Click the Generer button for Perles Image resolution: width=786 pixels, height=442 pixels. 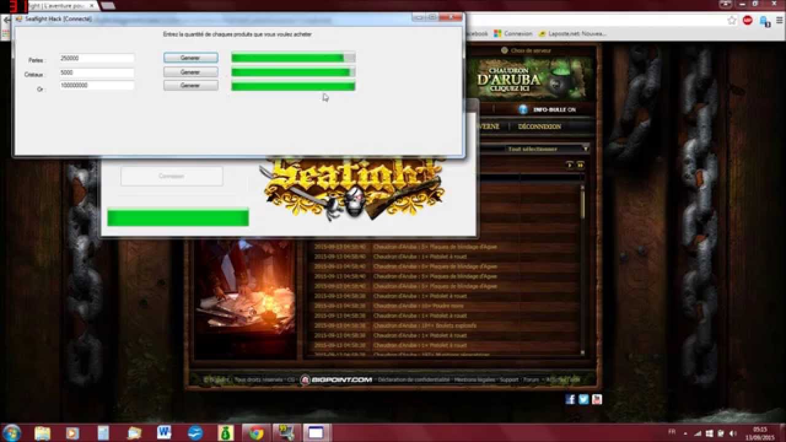click(190, 58)
